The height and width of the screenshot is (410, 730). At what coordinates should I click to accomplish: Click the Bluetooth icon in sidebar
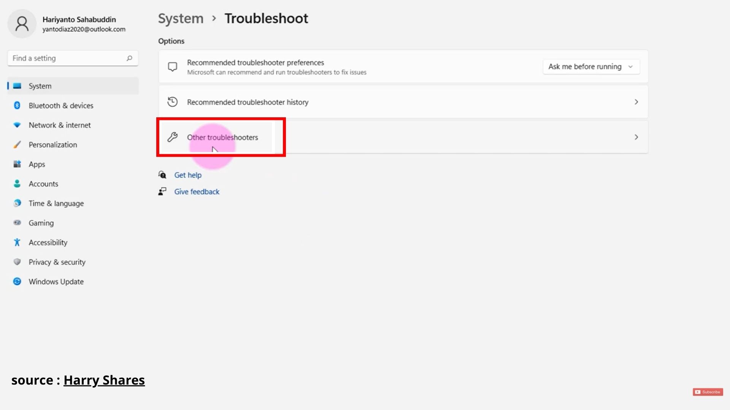click(17, 106)
